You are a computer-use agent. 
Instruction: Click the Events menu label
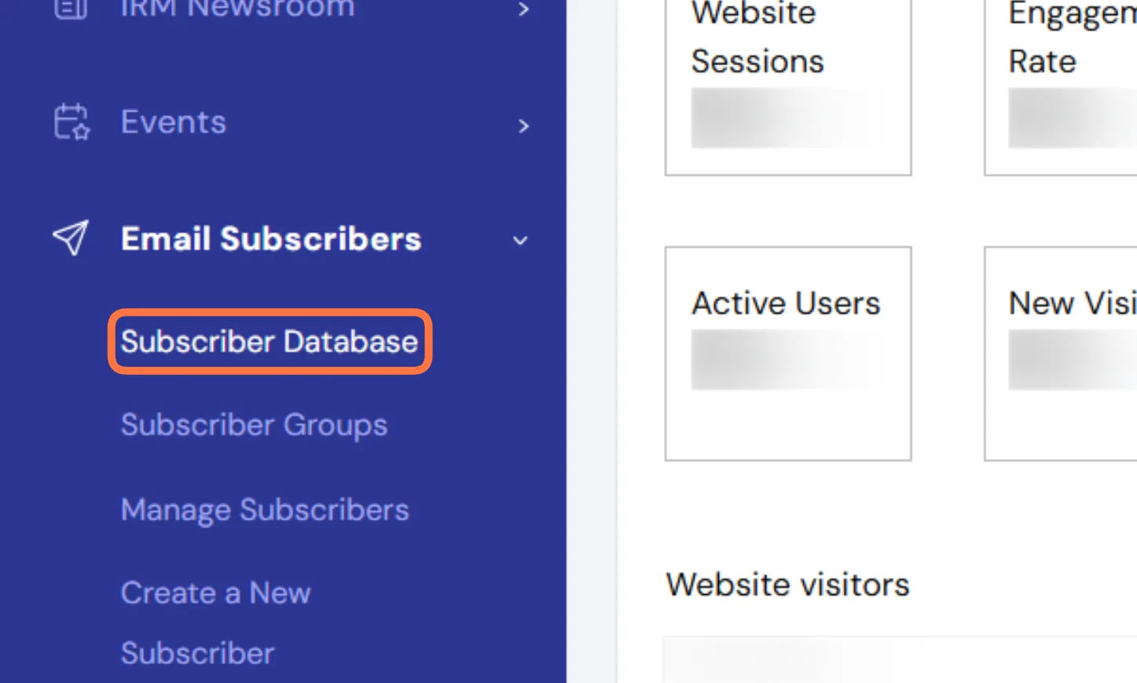pos(174,123)
